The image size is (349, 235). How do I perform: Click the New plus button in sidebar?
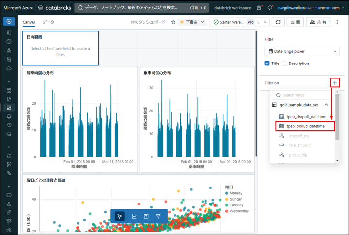coord(9,22)
